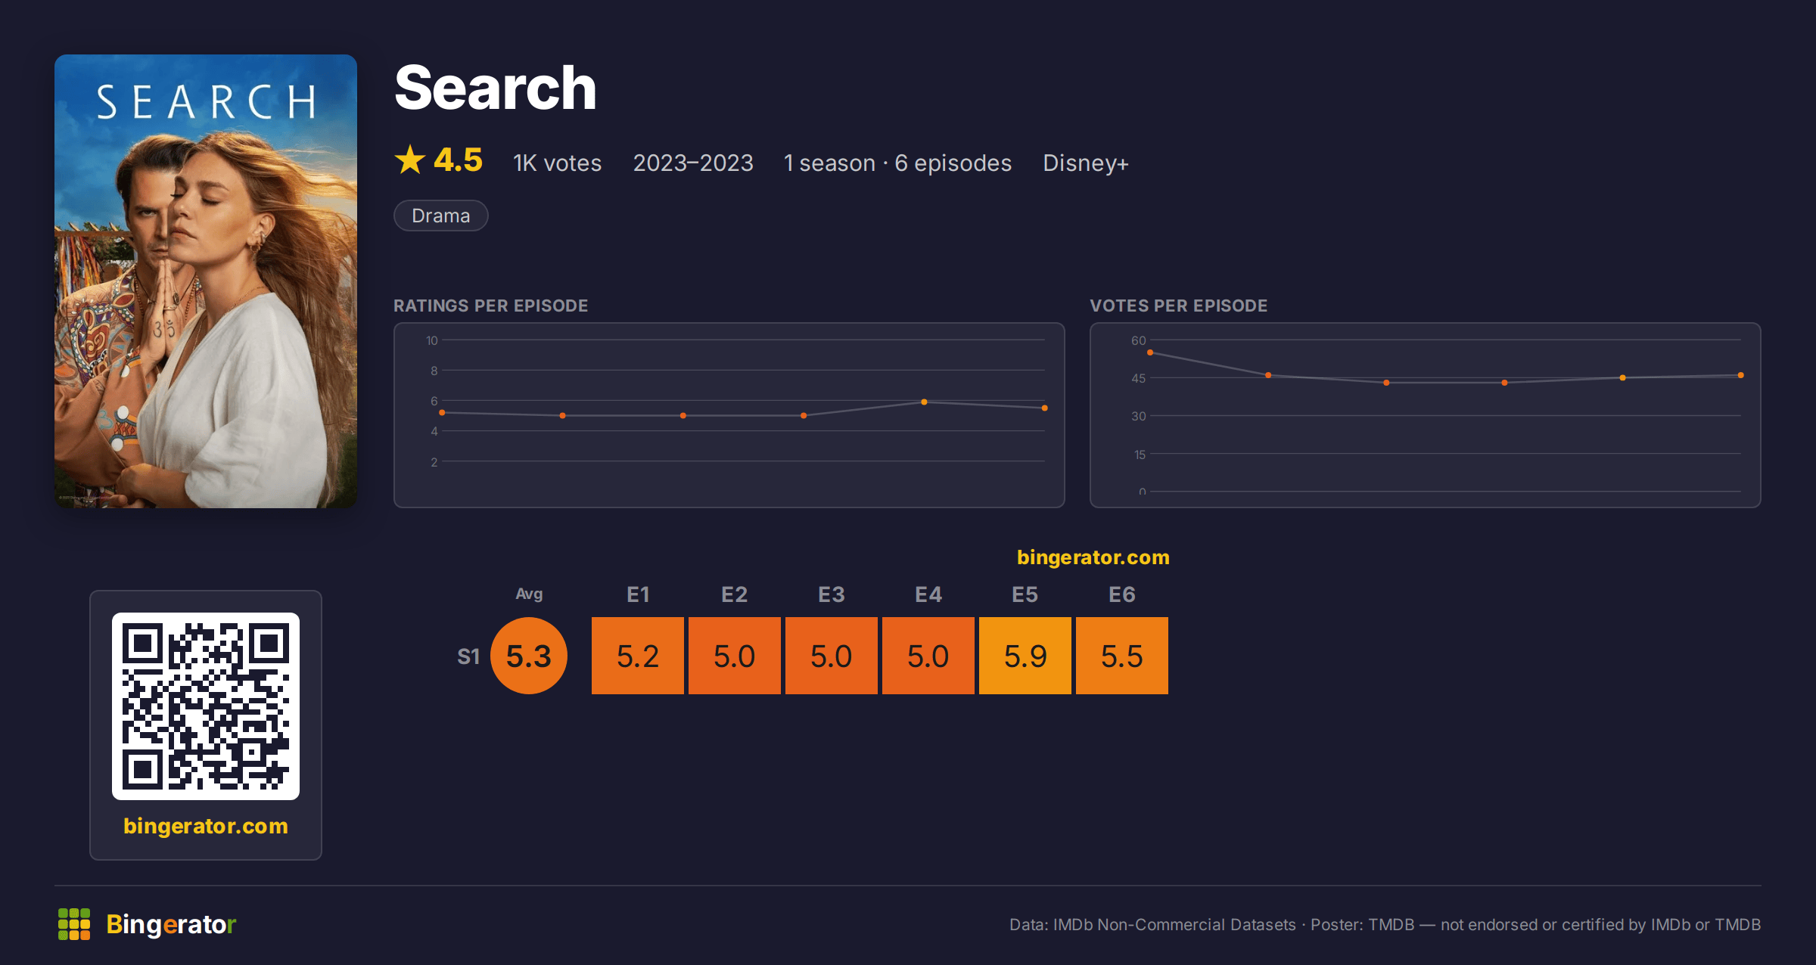
Task: Click the Disney+ network label
Action: (1086, 163)
